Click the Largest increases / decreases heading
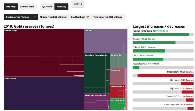Viewport: 195px width, 111px height. pyautogui.click(x=159, y=26)
